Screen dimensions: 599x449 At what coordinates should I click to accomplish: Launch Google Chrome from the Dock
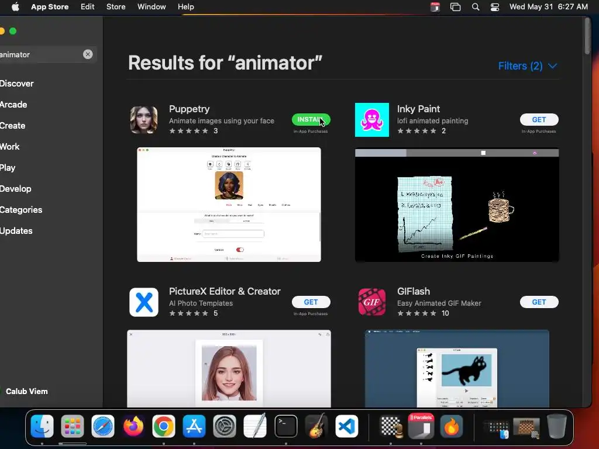(164, 426)
